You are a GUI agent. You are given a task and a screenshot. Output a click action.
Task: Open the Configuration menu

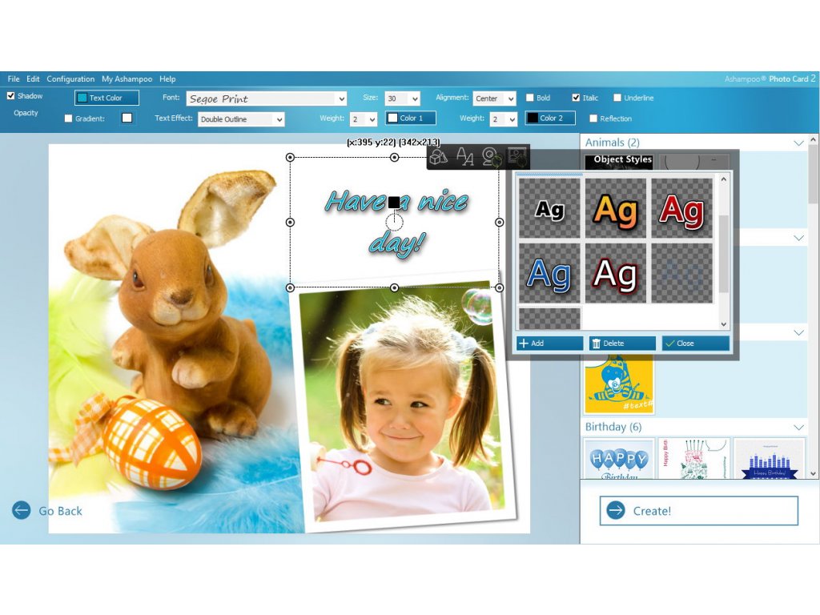pyautogui.click(x=70, y=79)
